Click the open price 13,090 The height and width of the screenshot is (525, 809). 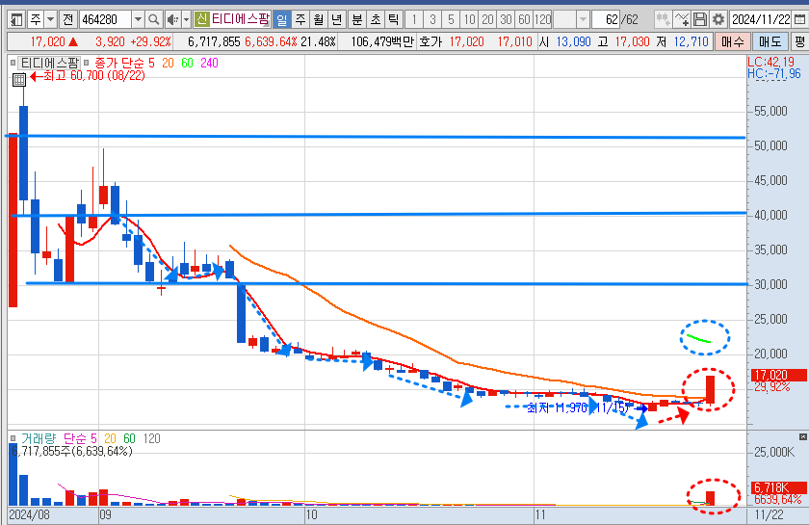tap(573, 41)
